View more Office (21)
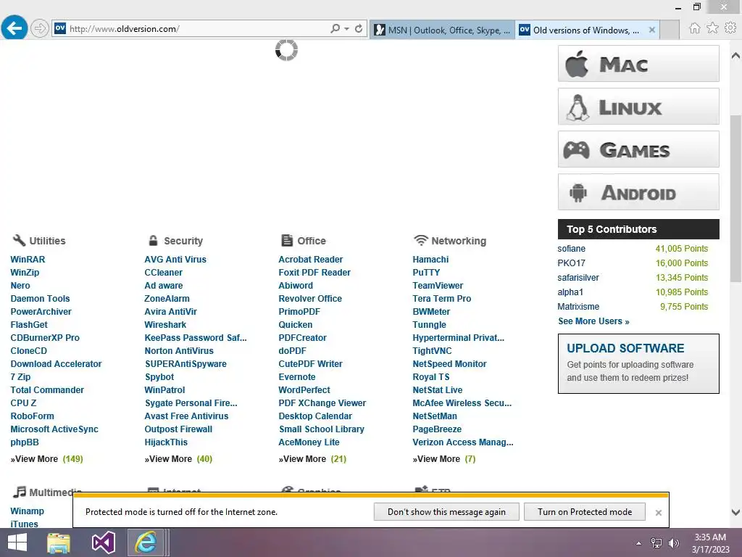The height and width of the screenshot is (557, 742). pos(312,459)
